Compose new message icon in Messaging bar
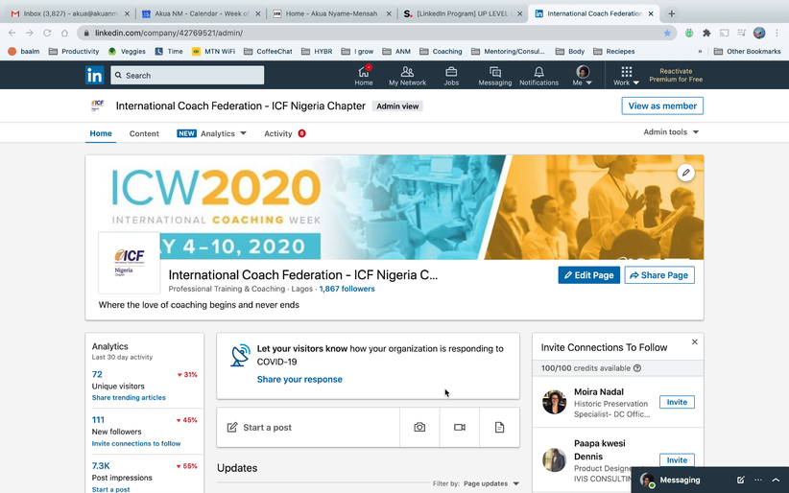Image resolution: width=789 pixels, height=493 pixels. [x=740, y=480]
